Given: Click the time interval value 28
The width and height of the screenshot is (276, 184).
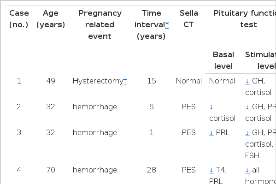Looking at the screenshot, I should pyautogui.click(x=152, y=170).
